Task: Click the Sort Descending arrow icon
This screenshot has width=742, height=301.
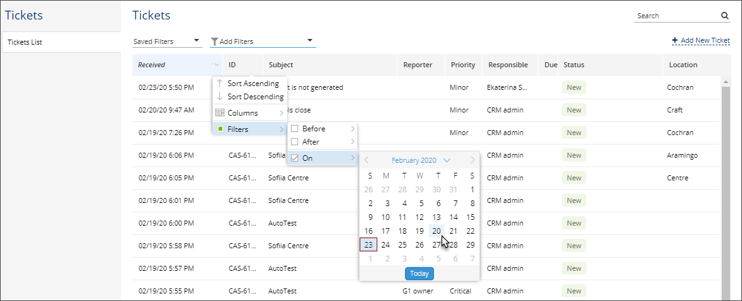Action: click(x=220, y=96)
